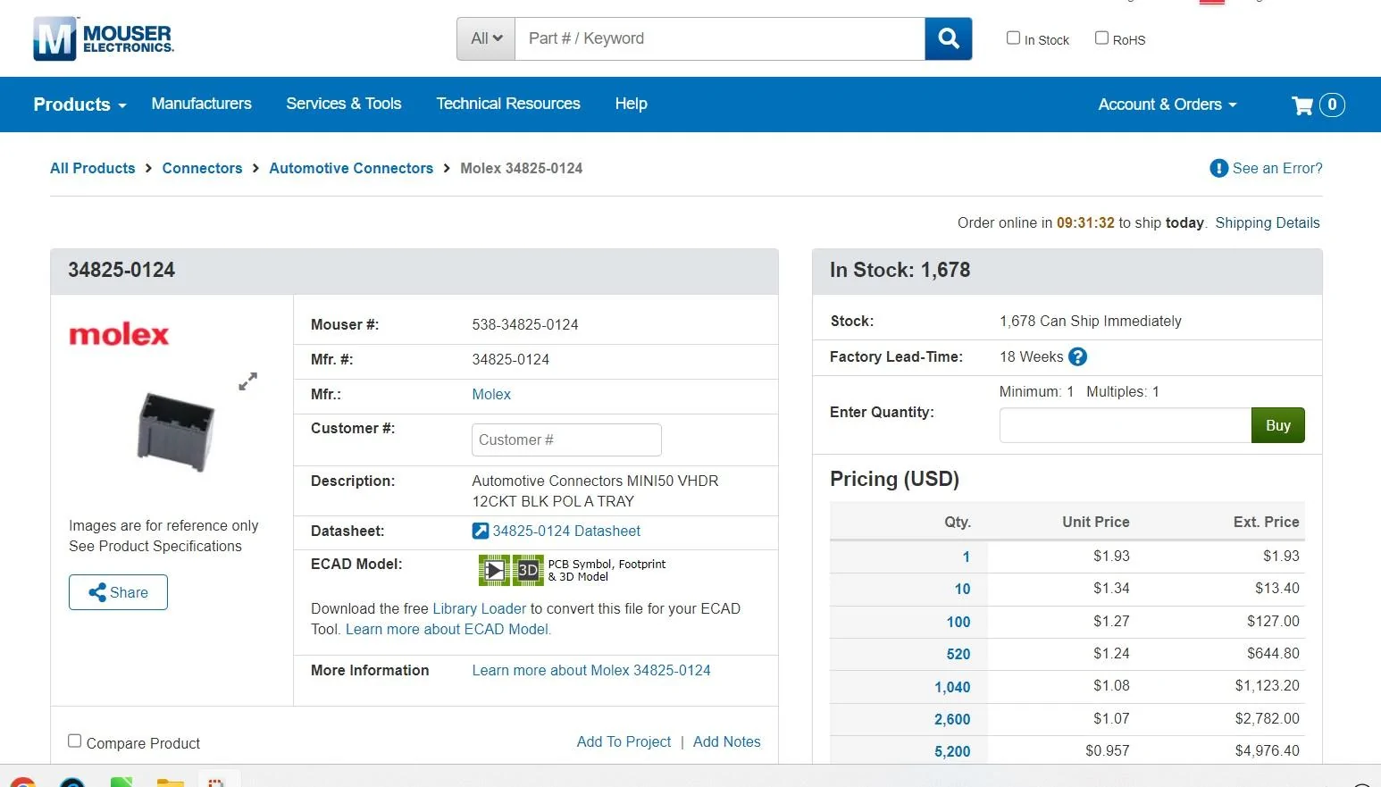The image size is (1381, 787).
Task: Navigate to Automotive Connectors breadcrumb
Action: point(351,168)
